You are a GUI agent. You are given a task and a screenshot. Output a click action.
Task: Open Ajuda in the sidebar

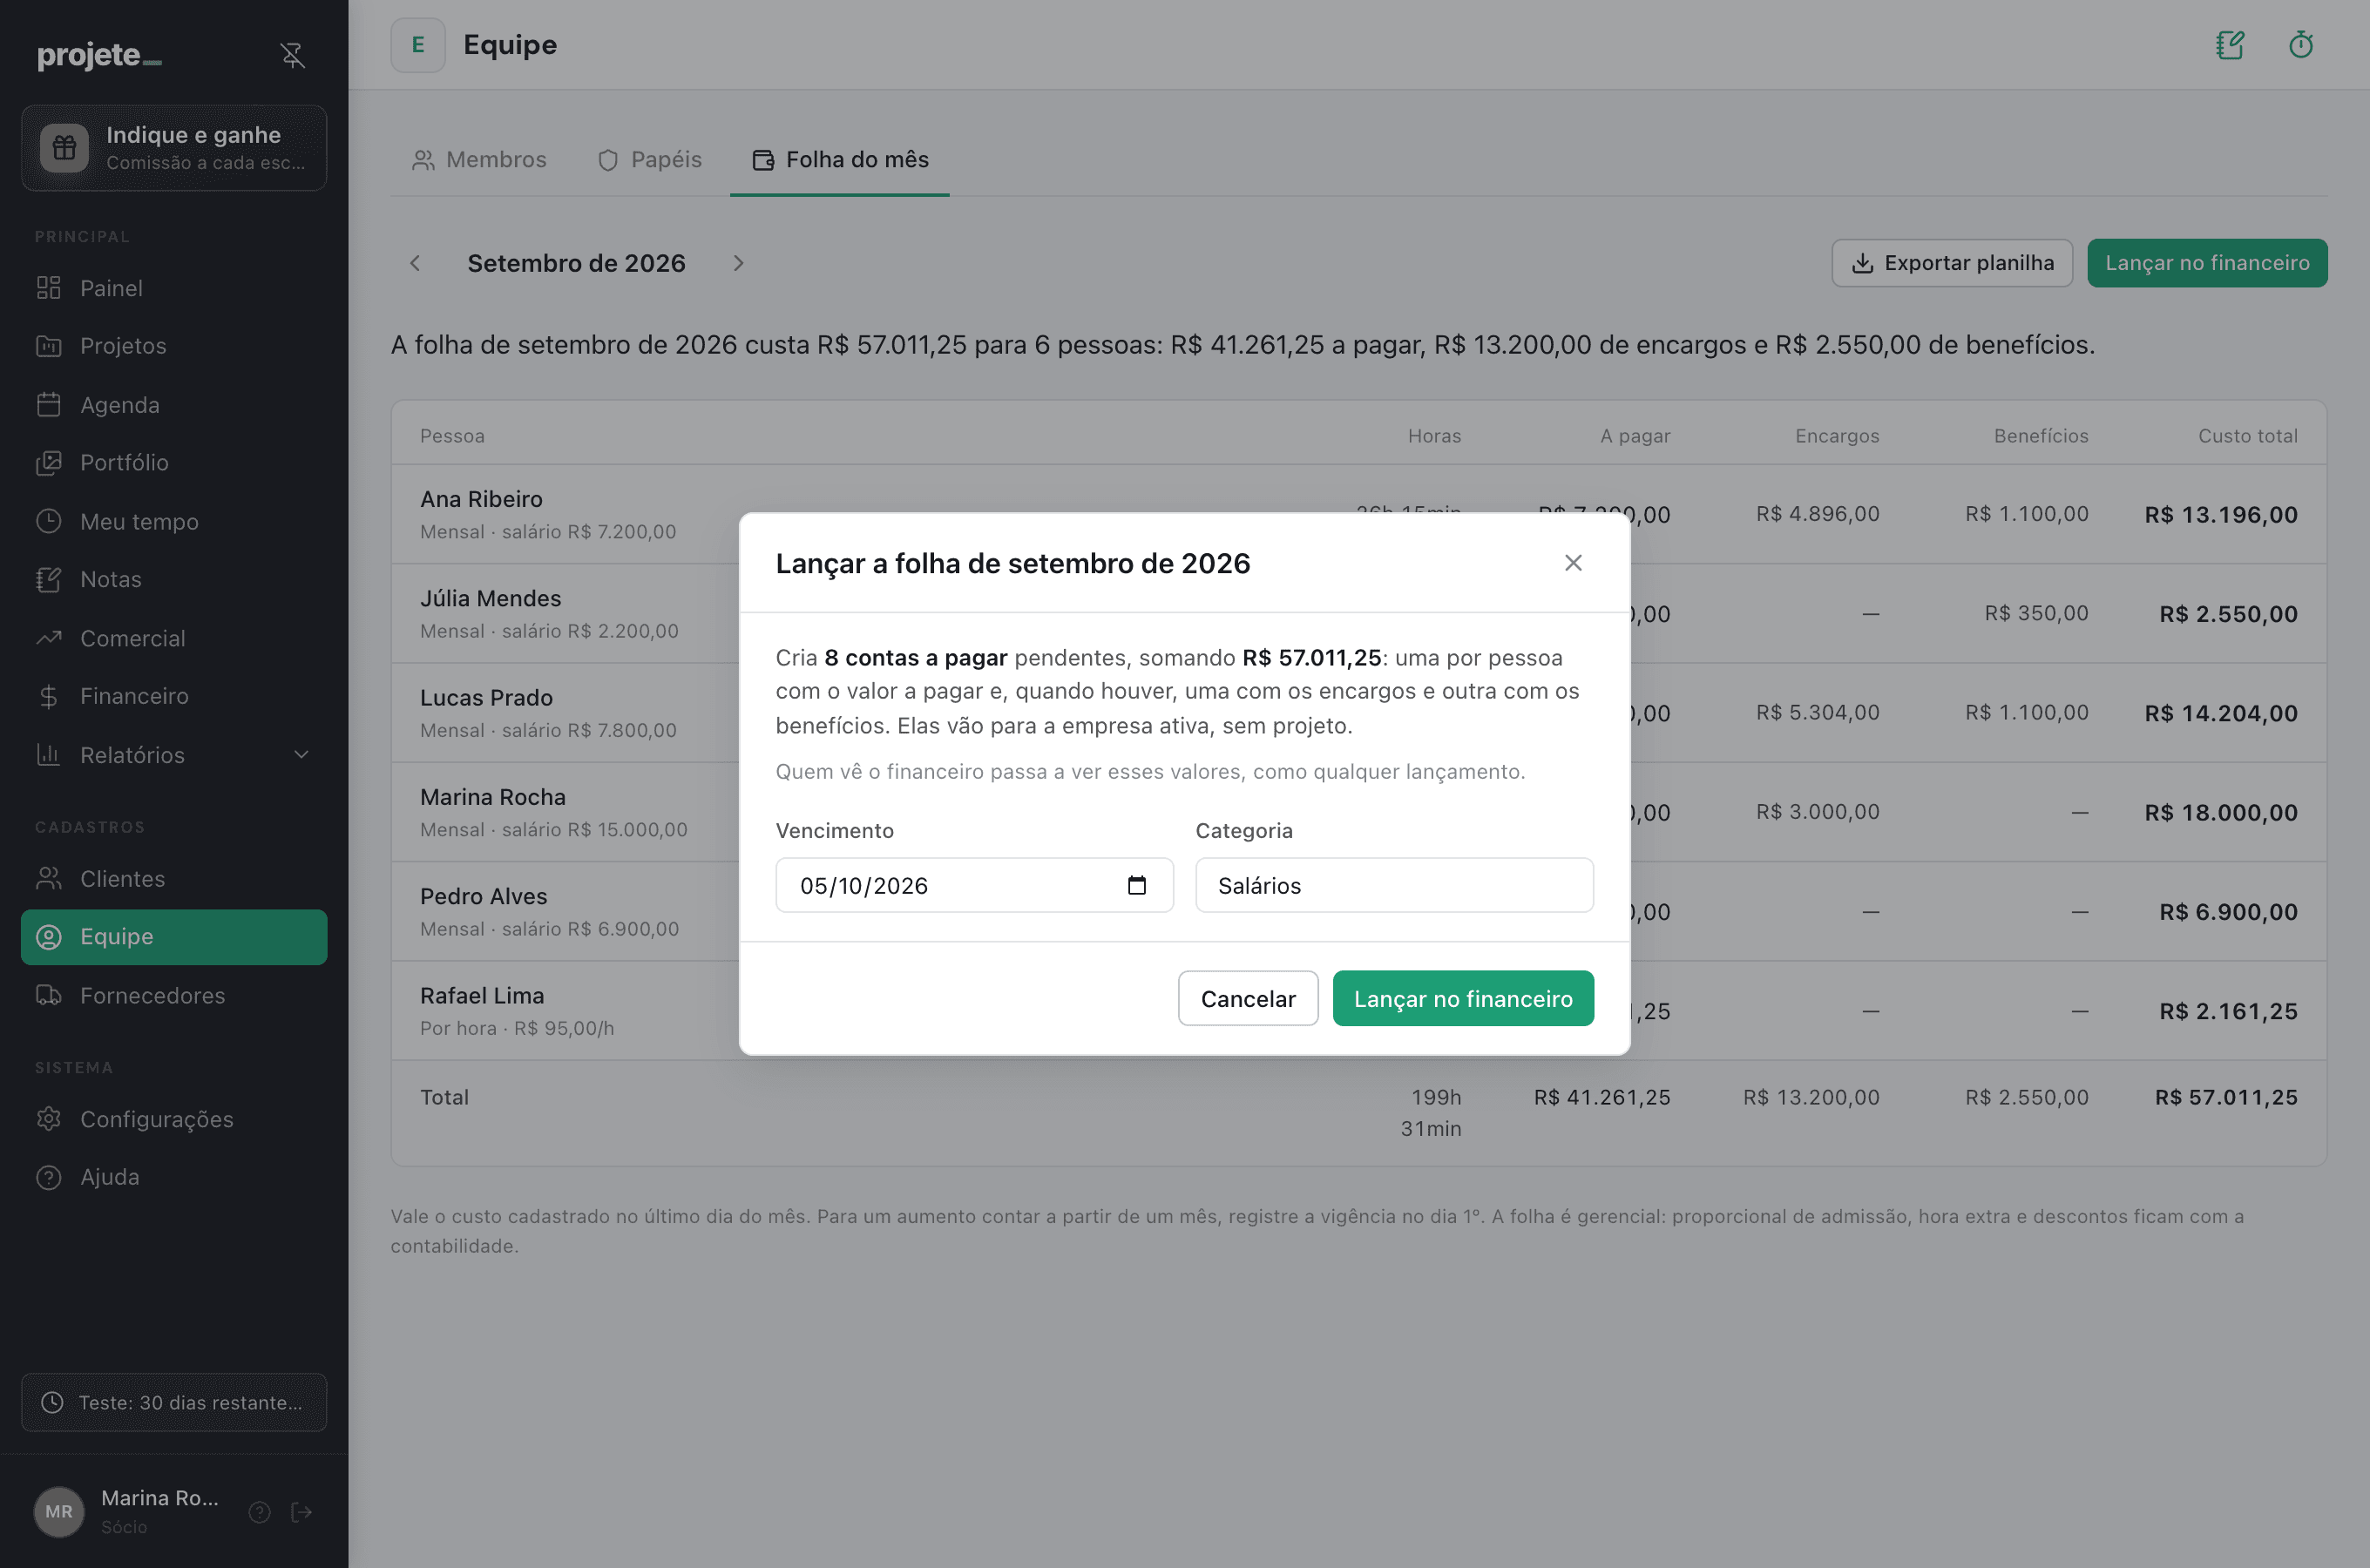174,1177
